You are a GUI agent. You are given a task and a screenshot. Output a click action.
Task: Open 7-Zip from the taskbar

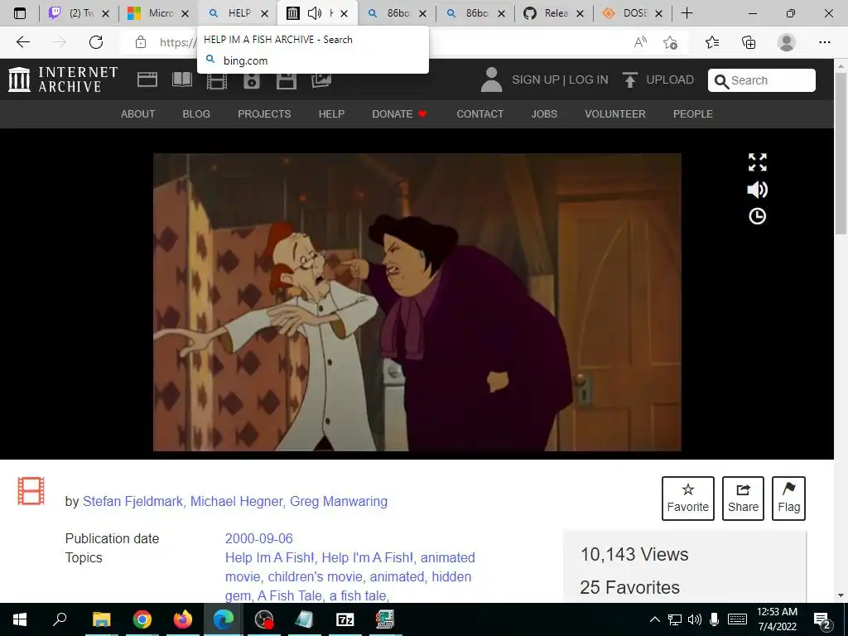point(344,619)
